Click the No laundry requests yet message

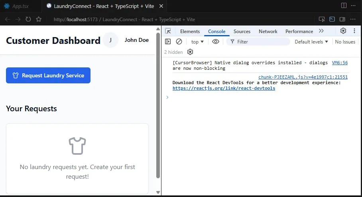tap(77, 171)
